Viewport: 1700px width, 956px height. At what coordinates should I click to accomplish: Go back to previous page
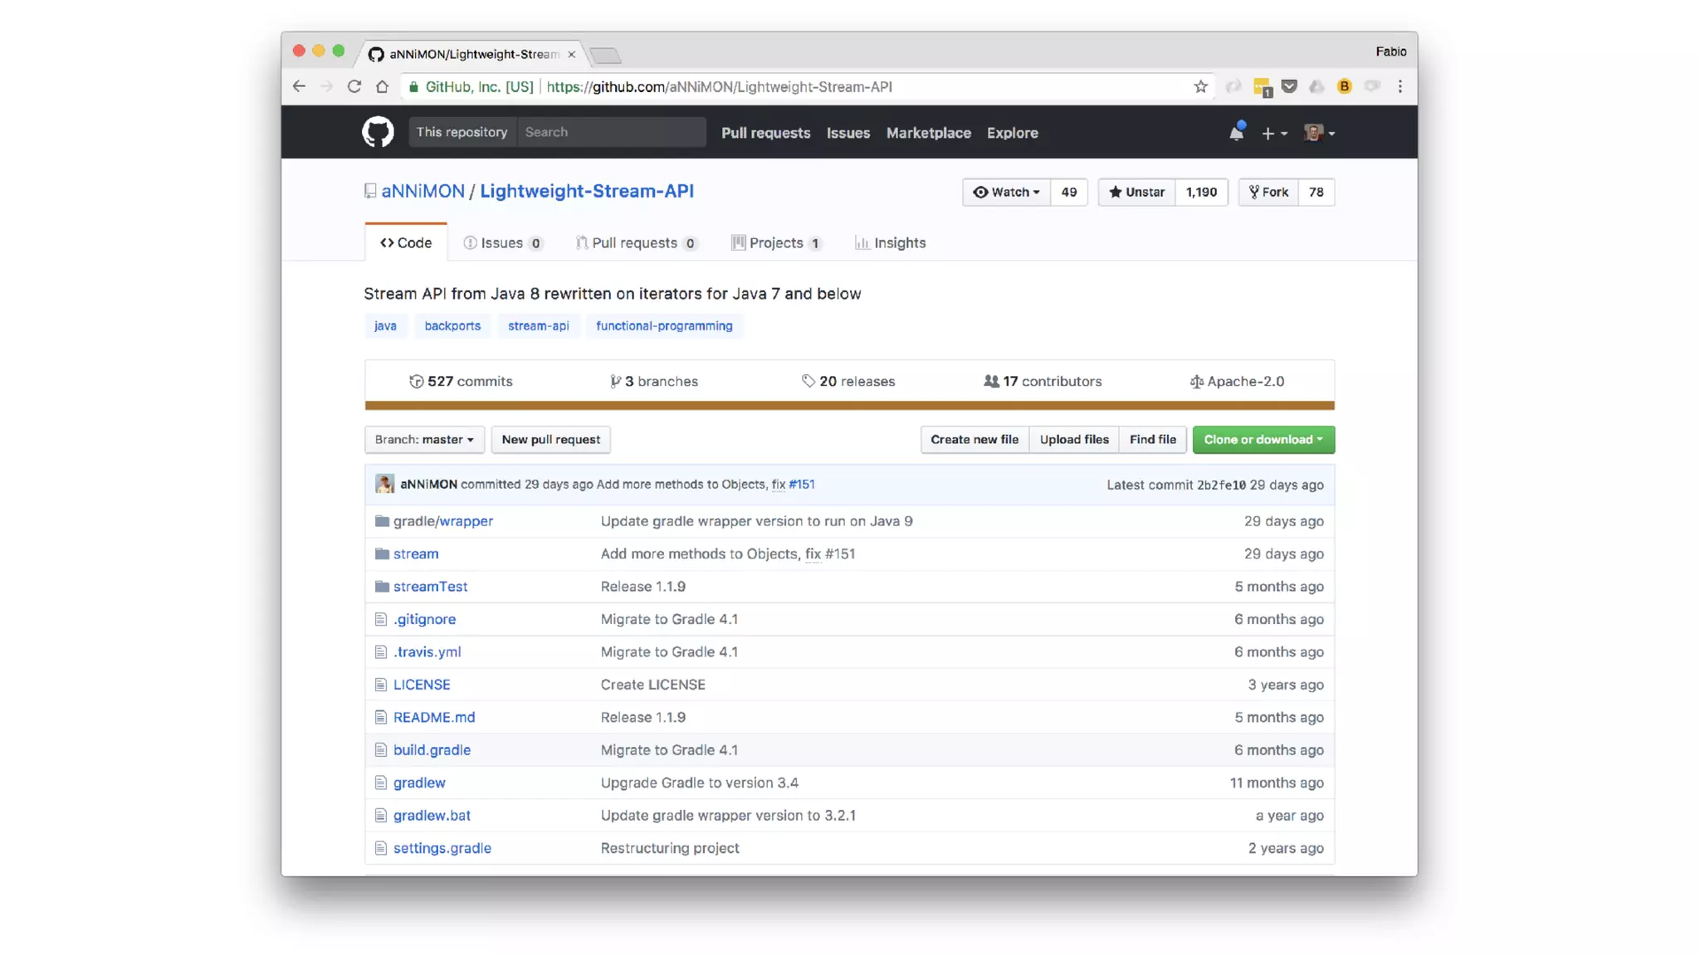(299, 86)
